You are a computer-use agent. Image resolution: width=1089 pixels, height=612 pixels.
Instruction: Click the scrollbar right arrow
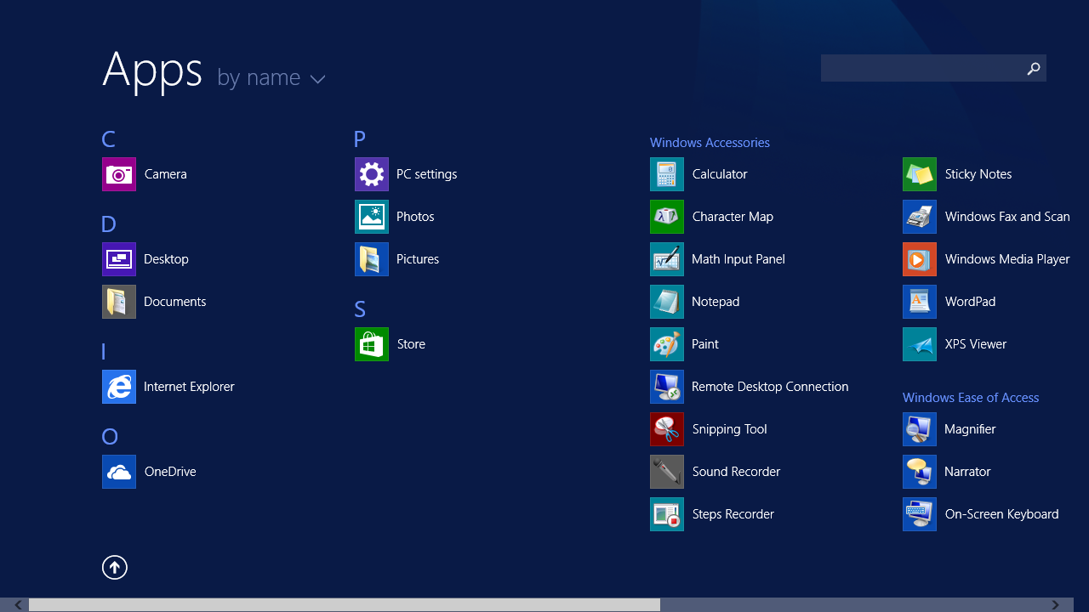(x=1056, y=605)
